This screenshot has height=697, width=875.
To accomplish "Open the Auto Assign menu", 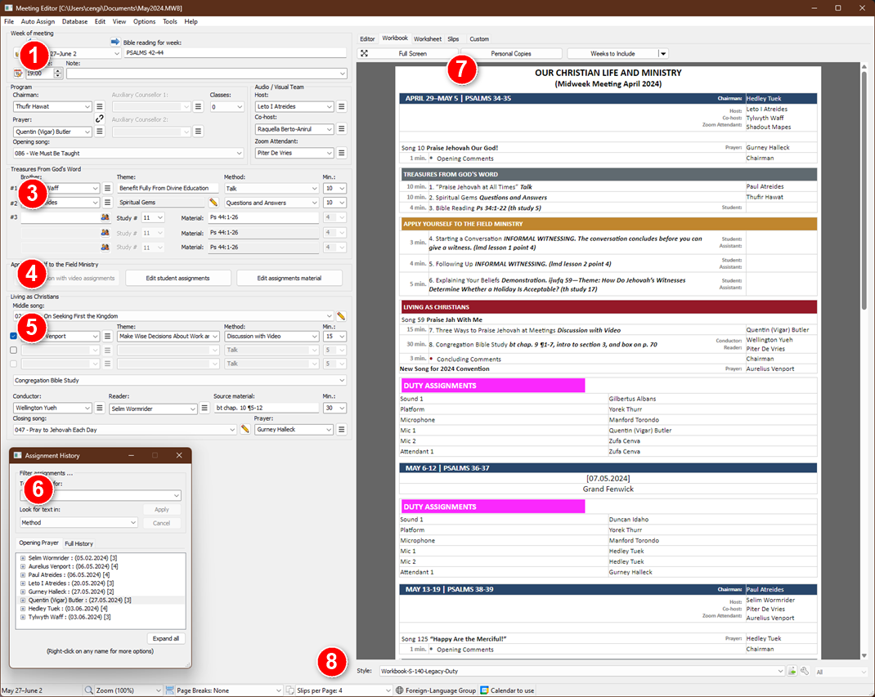I will point(38,21).
